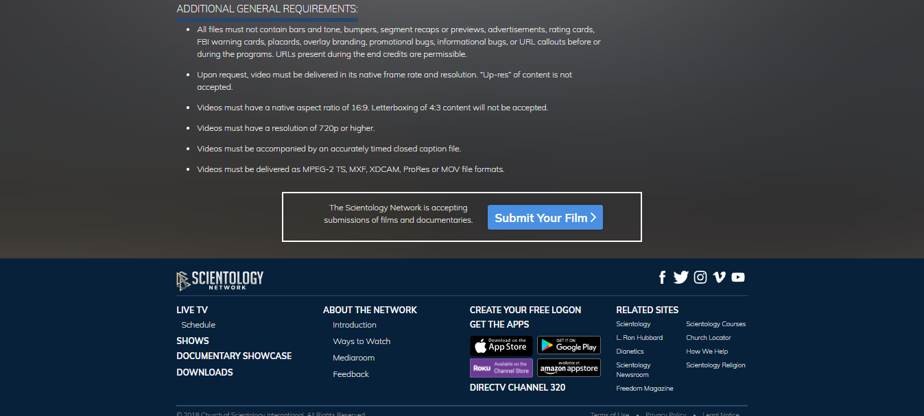Viewport: 924px width, 416px height.
Task: Open the Vimeo social icon
Action: pyautogui.click(x=719, y=278)
